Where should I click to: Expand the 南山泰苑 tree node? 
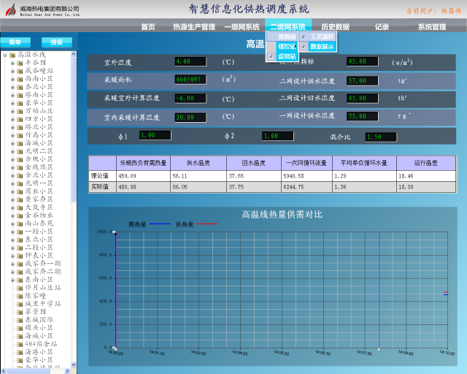pyautogui.click(x=12, y=224)
